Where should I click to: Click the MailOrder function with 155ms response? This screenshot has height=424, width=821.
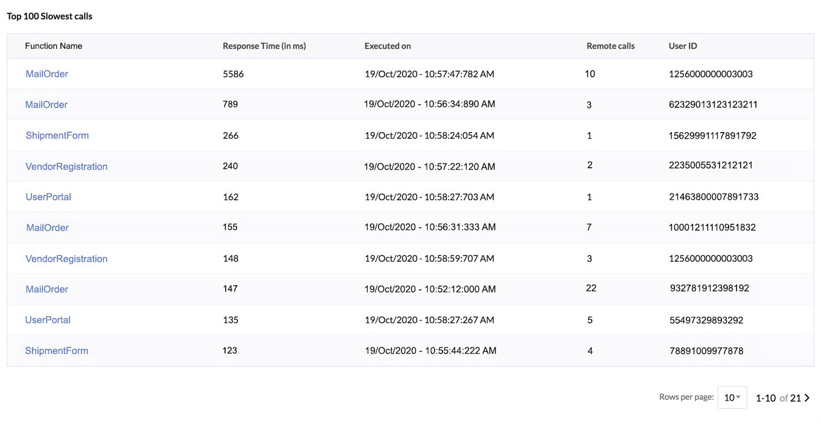(x=46, y=227)
